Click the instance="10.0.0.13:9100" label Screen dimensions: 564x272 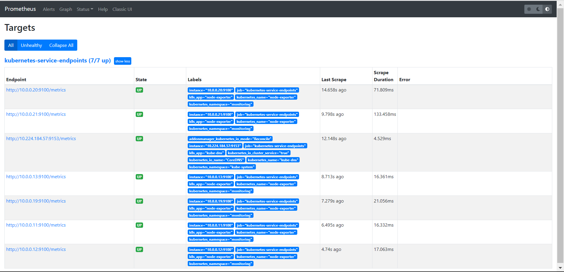click(x=211, y=177)
